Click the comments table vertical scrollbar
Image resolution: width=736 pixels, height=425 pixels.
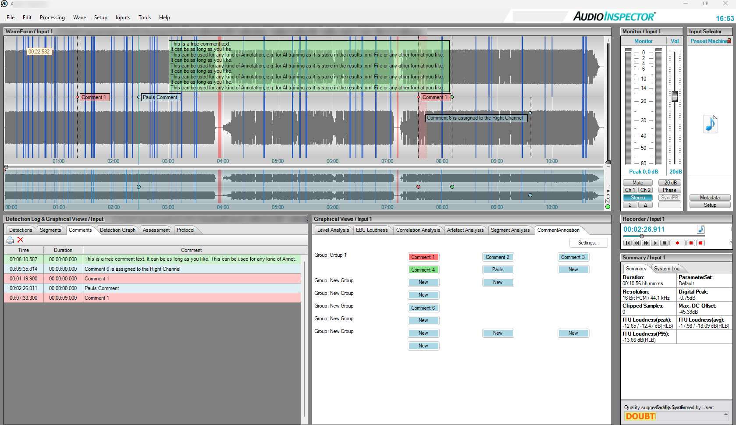[304, 339]
